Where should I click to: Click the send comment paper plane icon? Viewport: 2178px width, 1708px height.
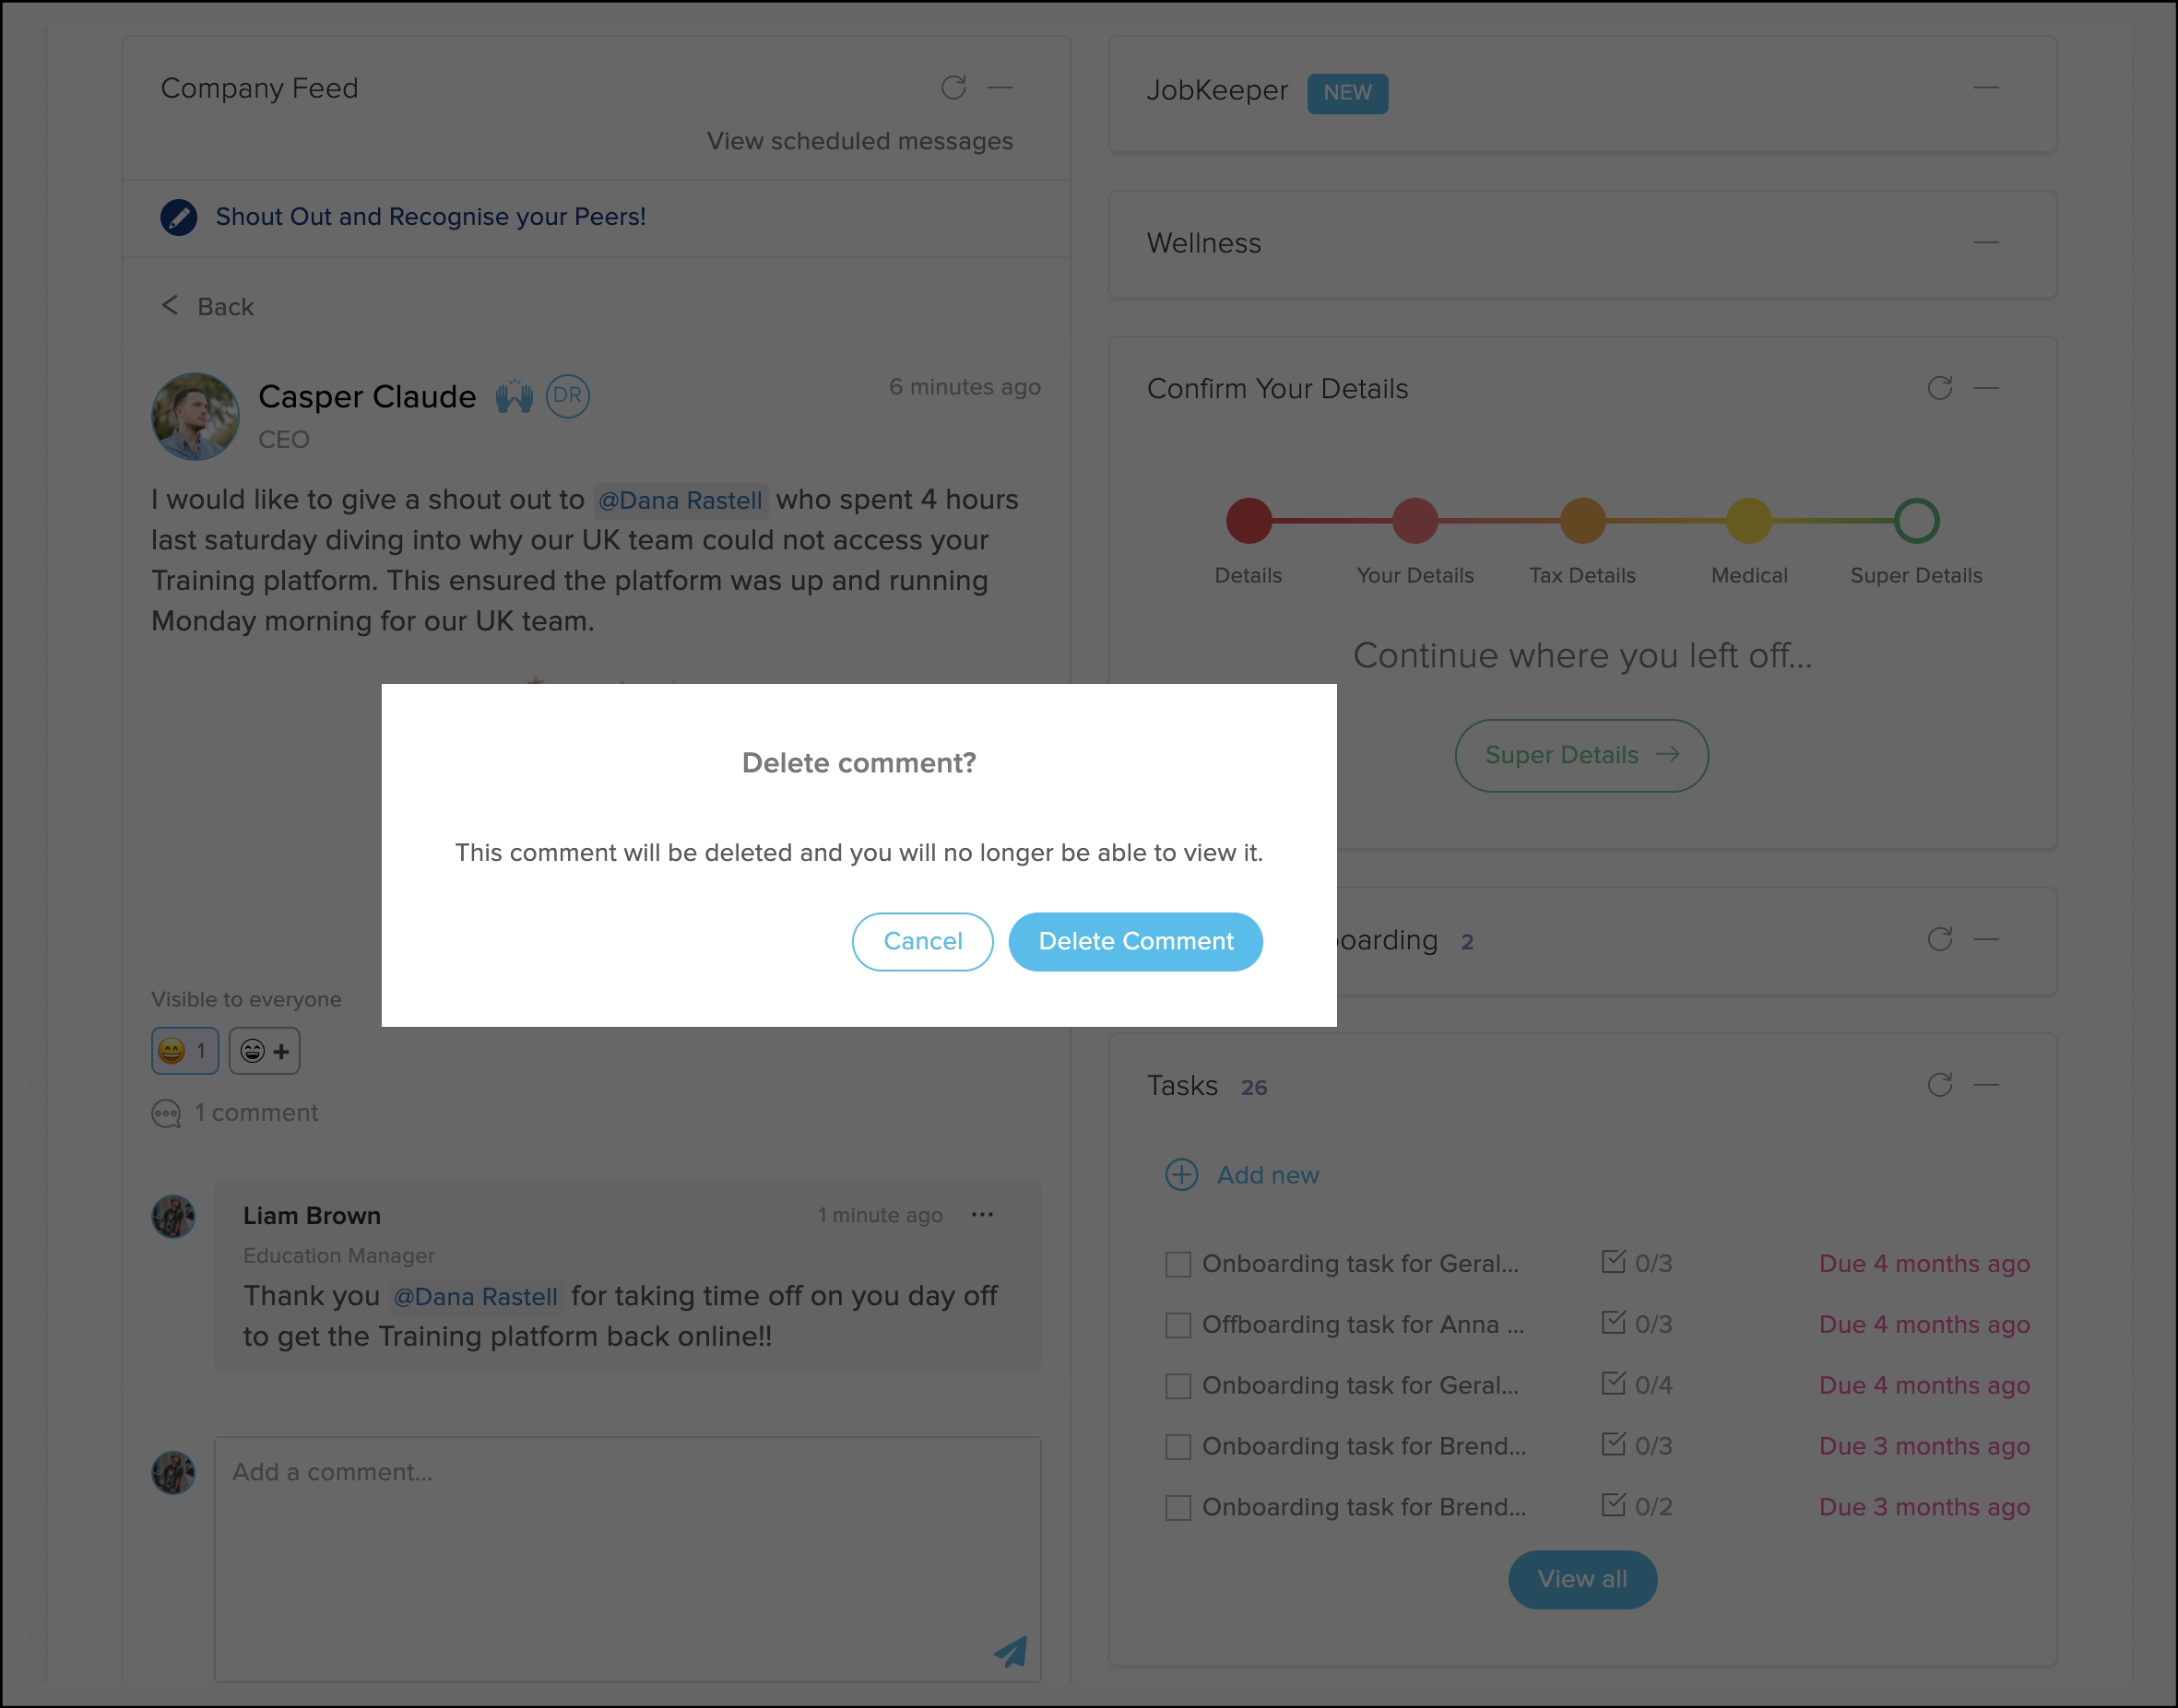click(1011, 1651)
